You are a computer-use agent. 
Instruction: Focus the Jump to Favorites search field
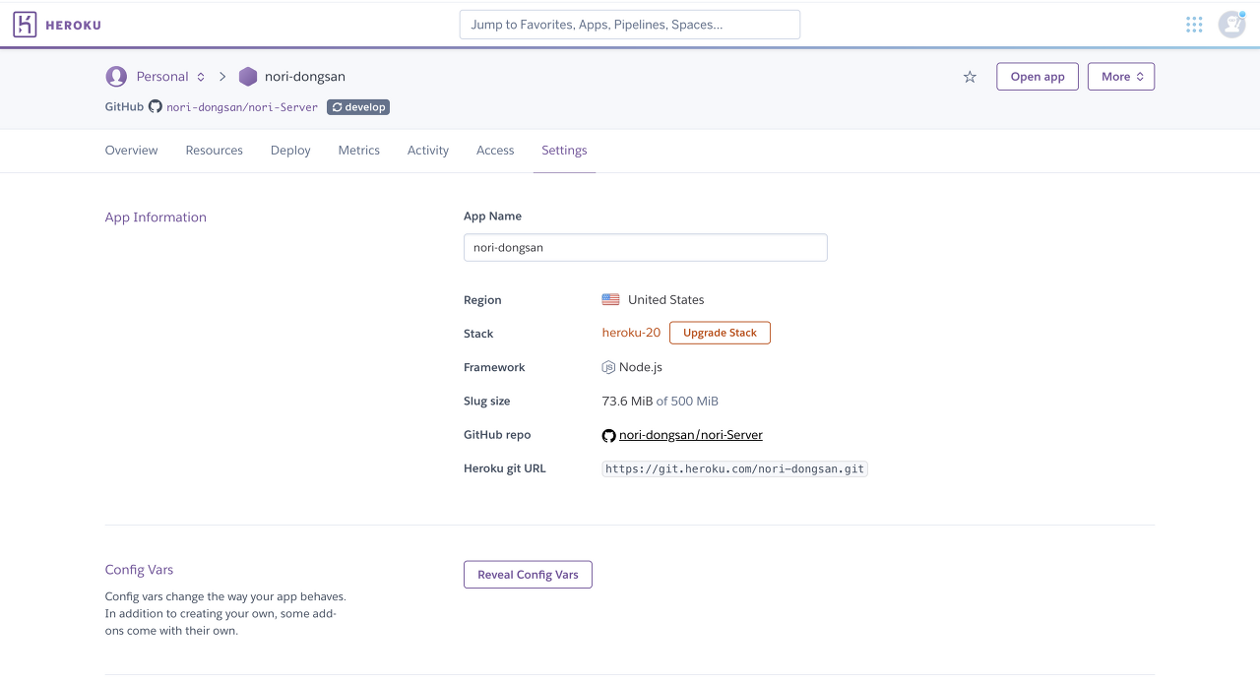[x=630, y=25]
